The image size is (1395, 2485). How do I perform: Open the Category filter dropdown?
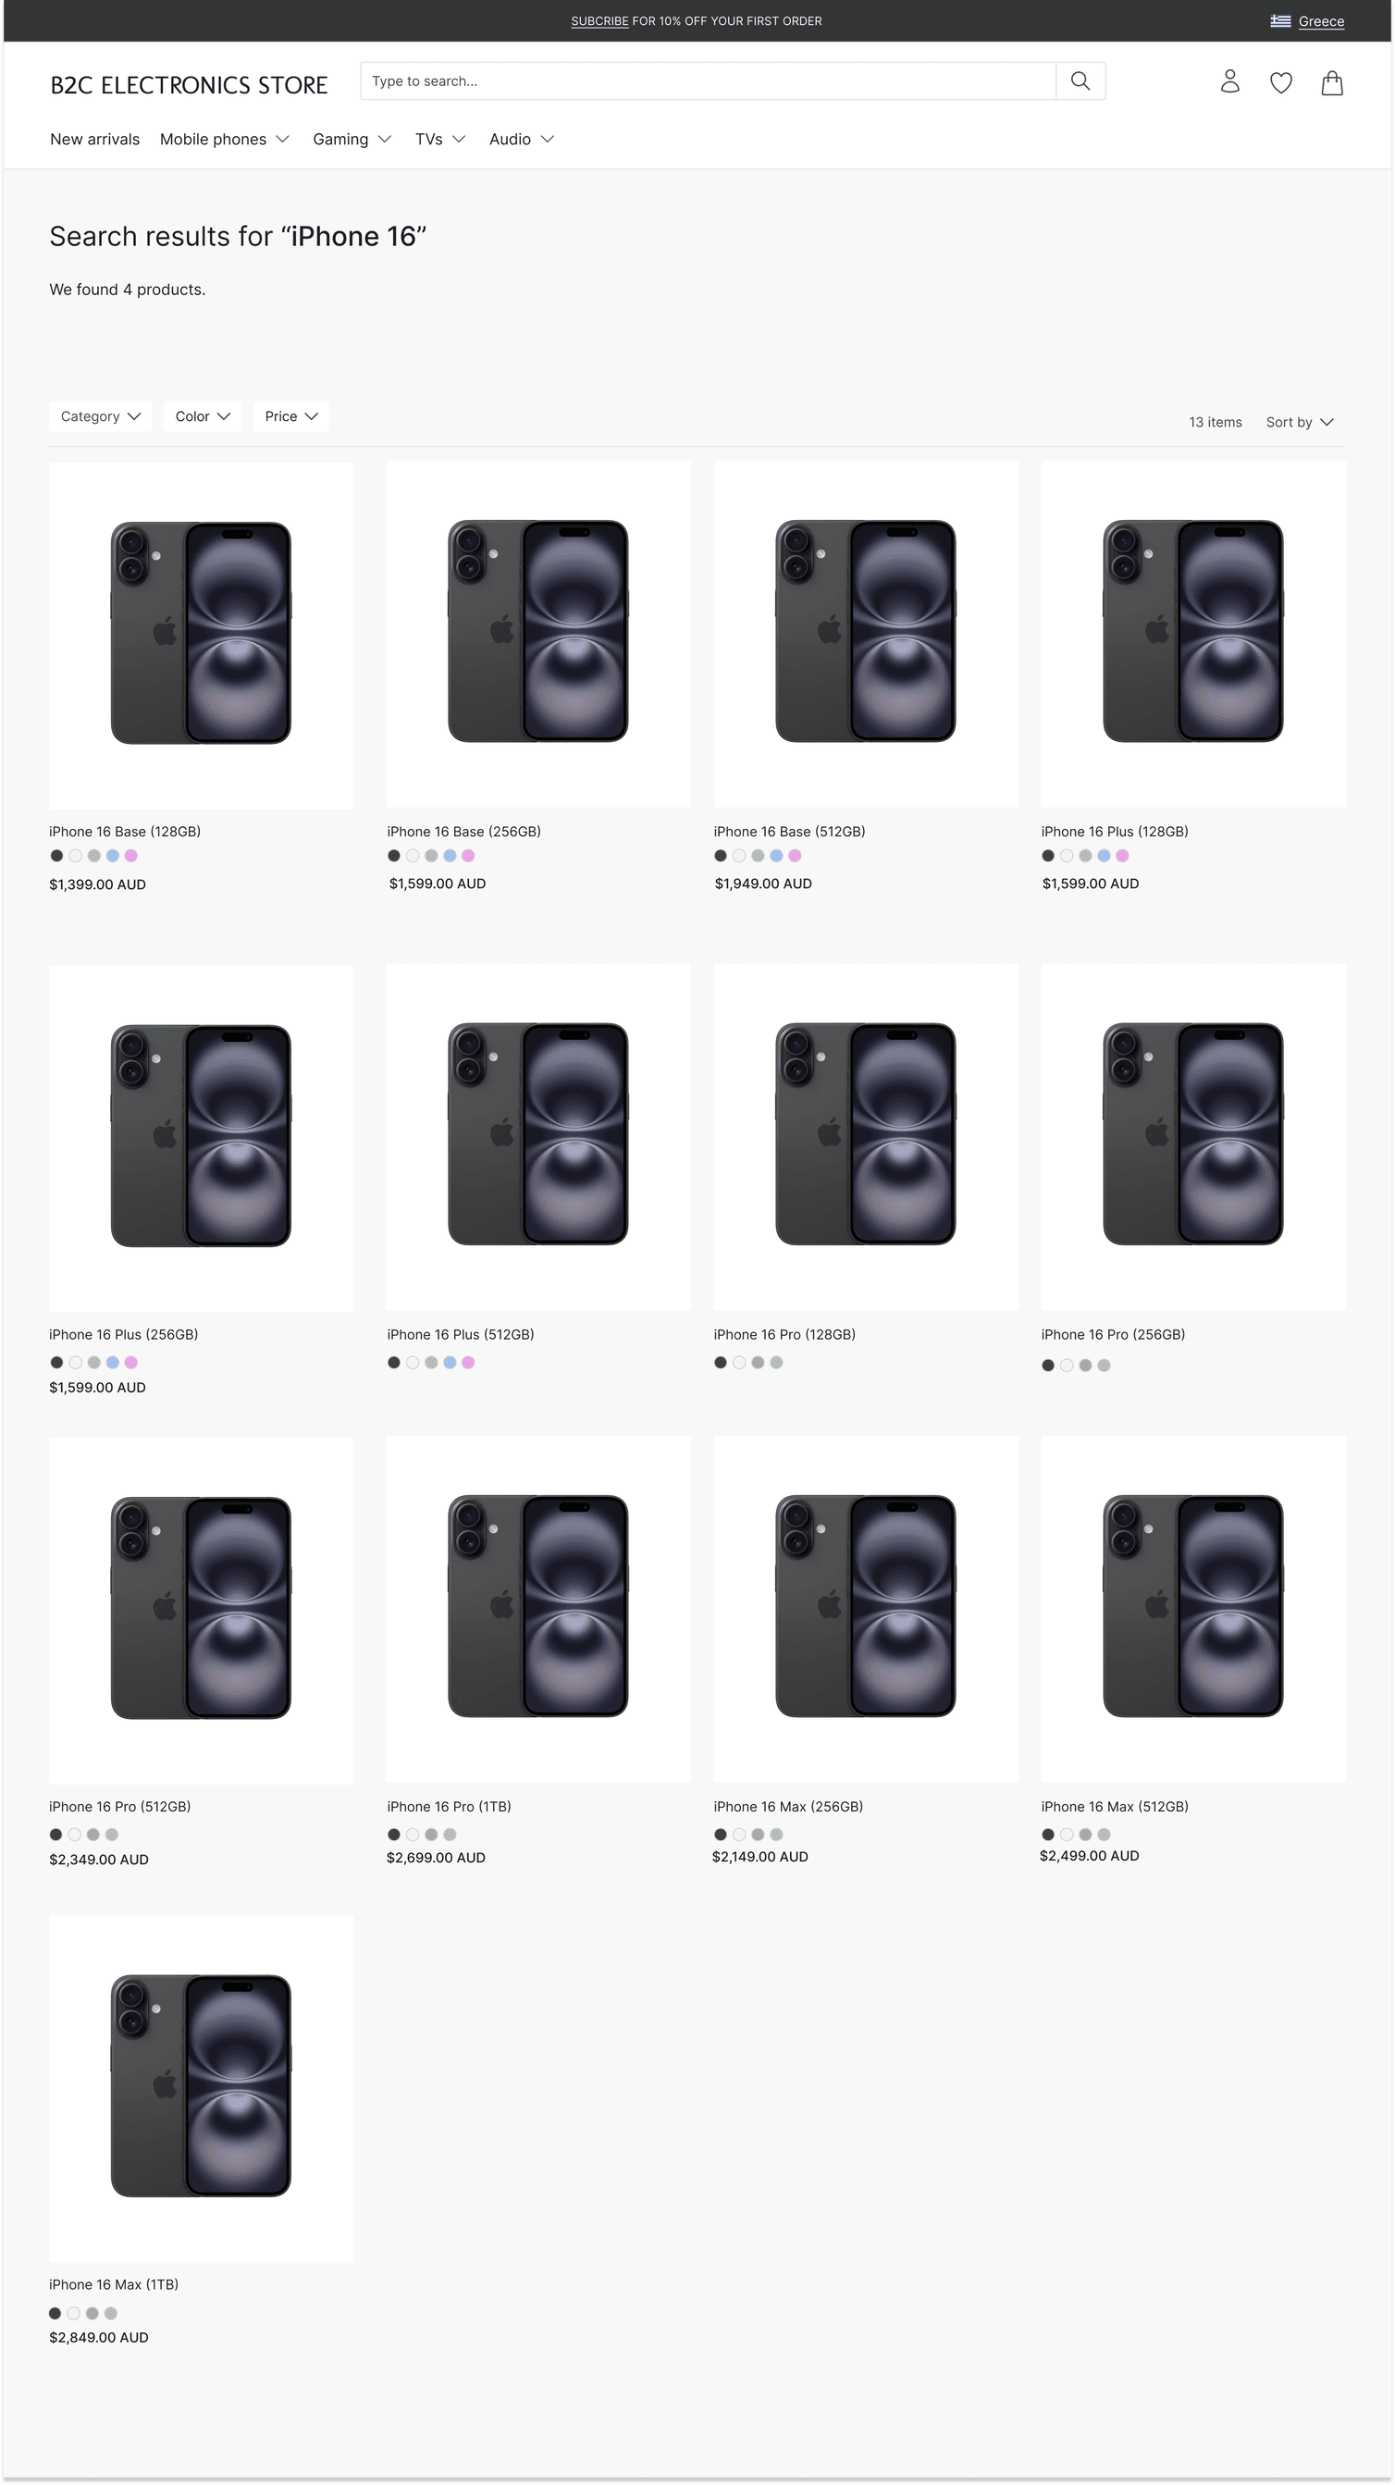(99, 415)
